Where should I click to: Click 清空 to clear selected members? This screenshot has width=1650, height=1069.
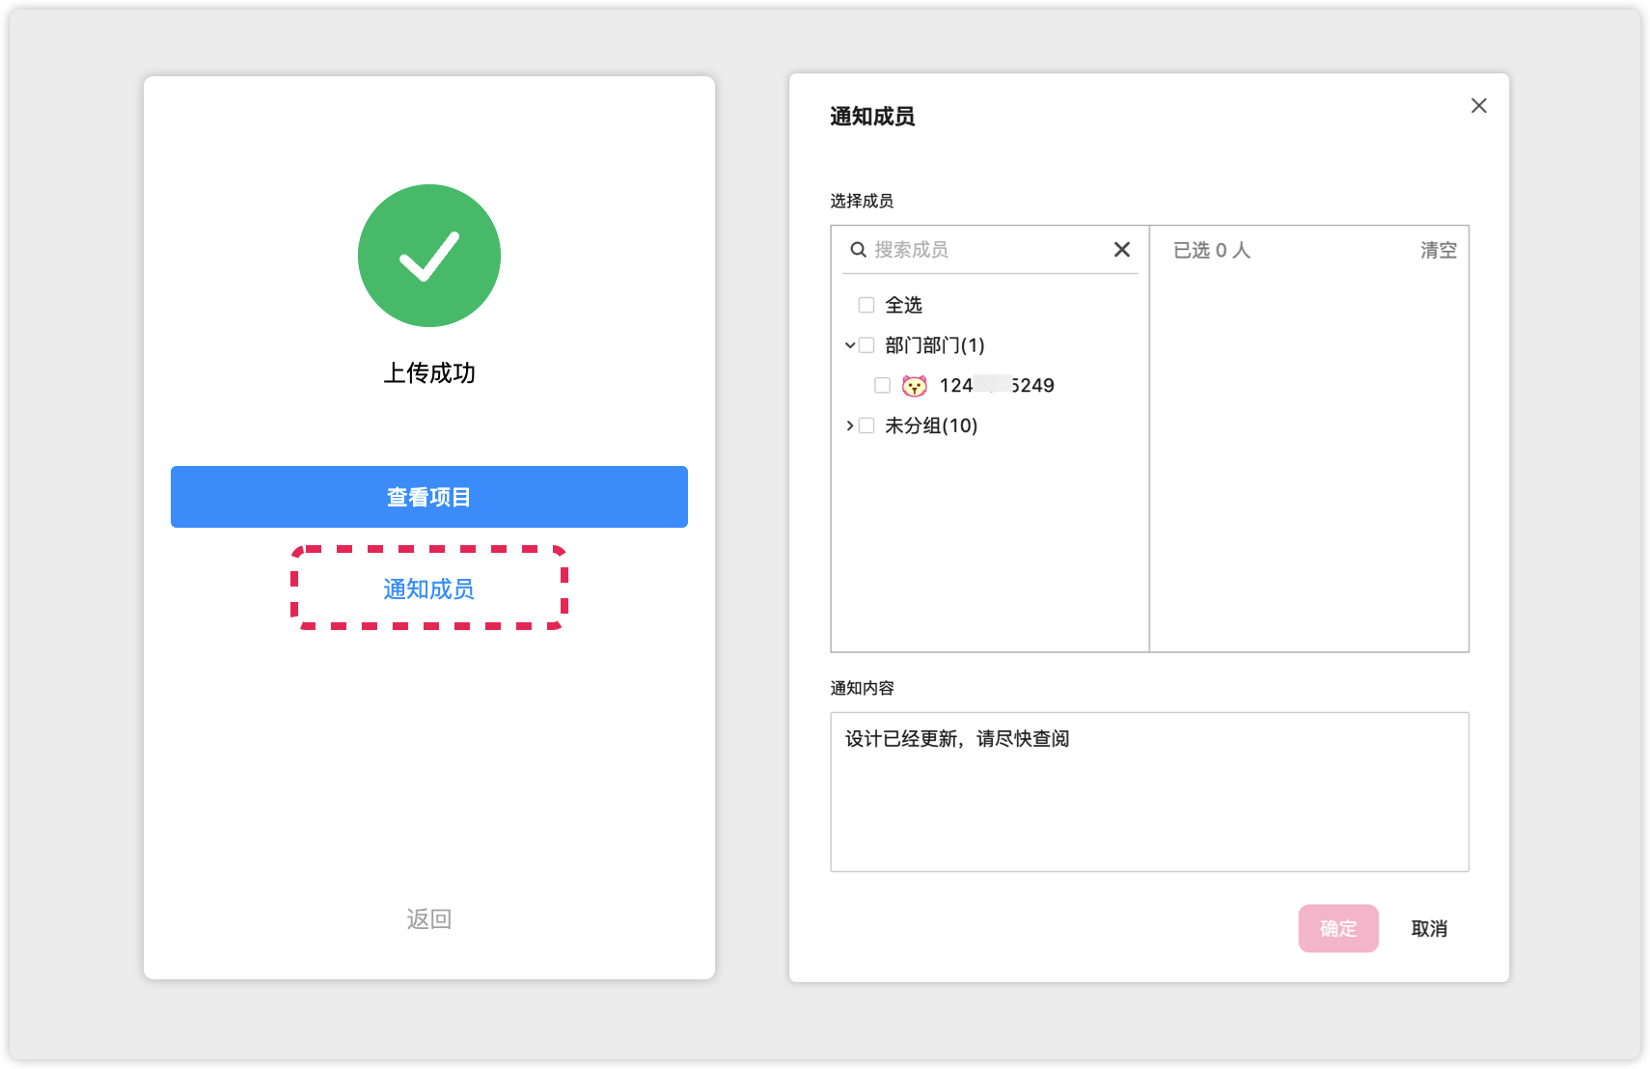coord(1438,251)
